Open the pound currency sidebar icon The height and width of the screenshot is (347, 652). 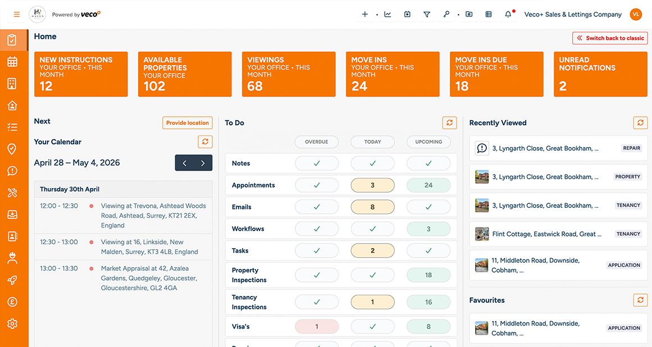[x=12, y=302]
